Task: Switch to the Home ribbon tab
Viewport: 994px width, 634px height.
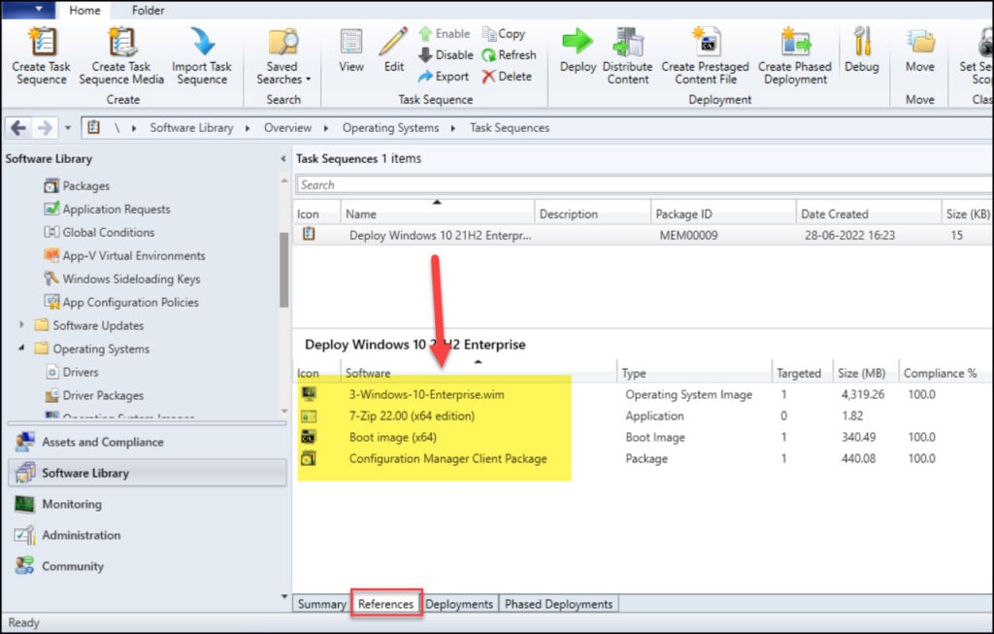Action: coord(84,10)
